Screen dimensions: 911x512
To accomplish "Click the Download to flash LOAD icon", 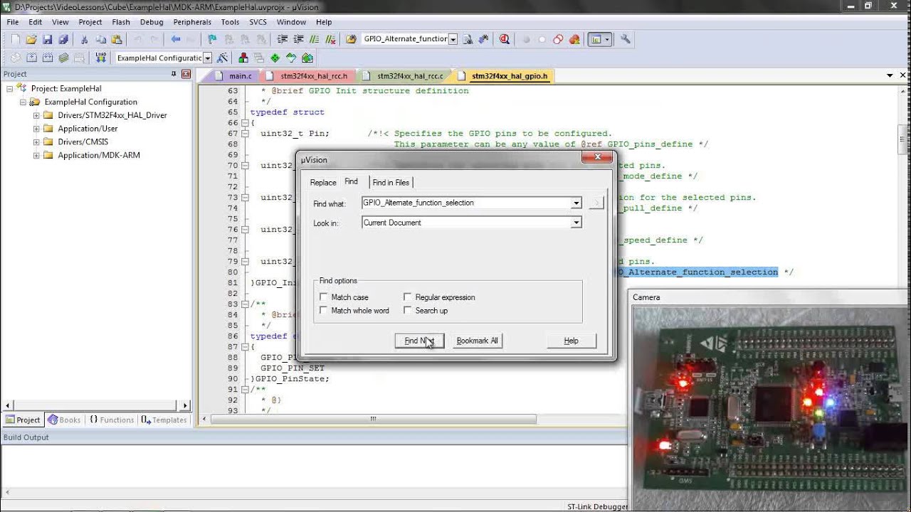I will click(x=100, y=58).
